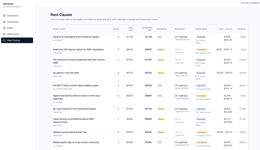The image size is (260, 150).
Task: Click the $86K / $430.7K cost uplift cell
Action: (224, 50)
